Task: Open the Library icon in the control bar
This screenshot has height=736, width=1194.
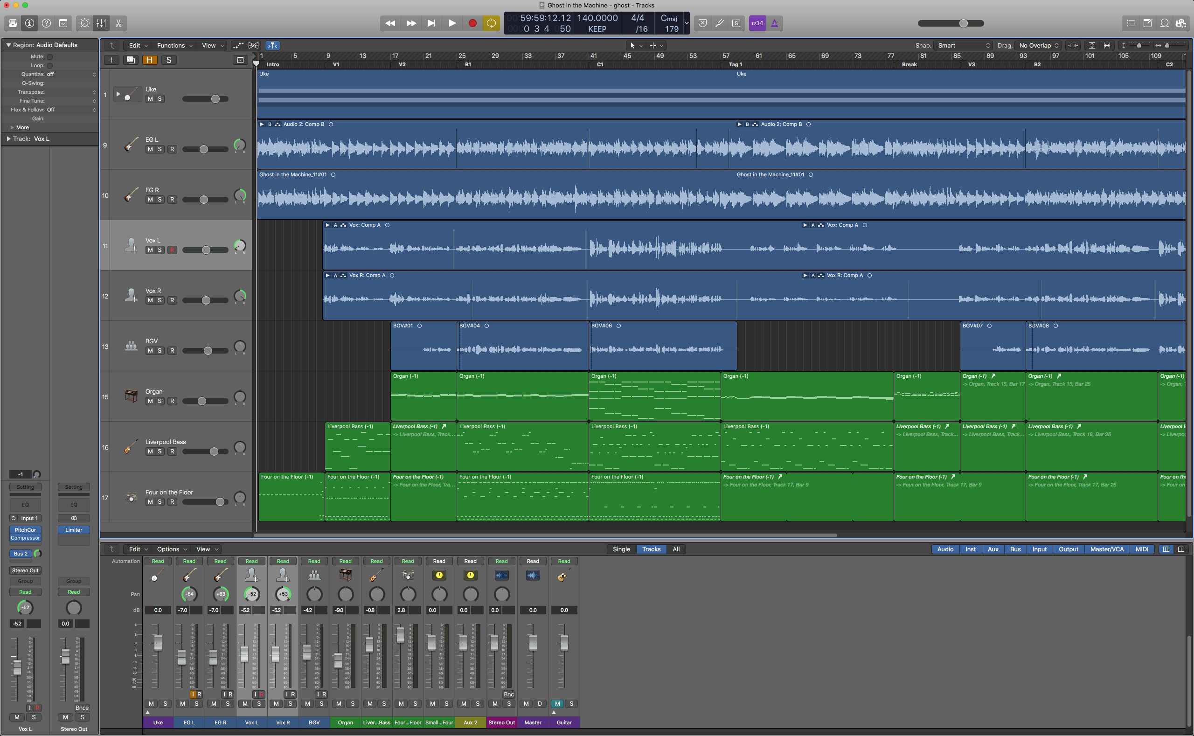Action: point(13,23)
